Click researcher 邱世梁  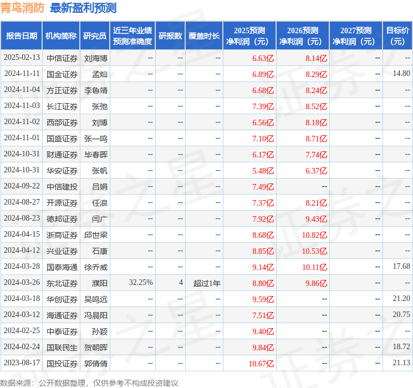(x=95, y=235)
